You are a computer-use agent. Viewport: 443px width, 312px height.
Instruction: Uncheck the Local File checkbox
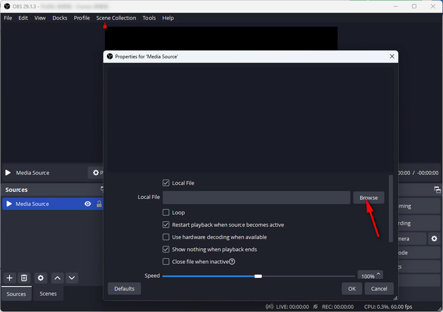pyautogui.click(x=166, y=183)
